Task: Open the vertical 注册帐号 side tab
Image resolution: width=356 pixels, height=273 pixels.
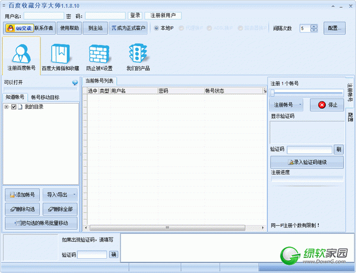Action: pyautogui.click(x=350, y=92)
